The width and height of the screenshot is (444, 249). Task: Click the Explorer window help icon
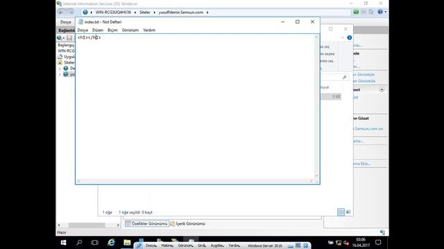[x=350, y=37]
